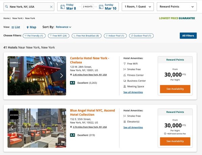Show next photo of Blue Angel Hotel
The image size is (202, 155).
coord(61,128)
